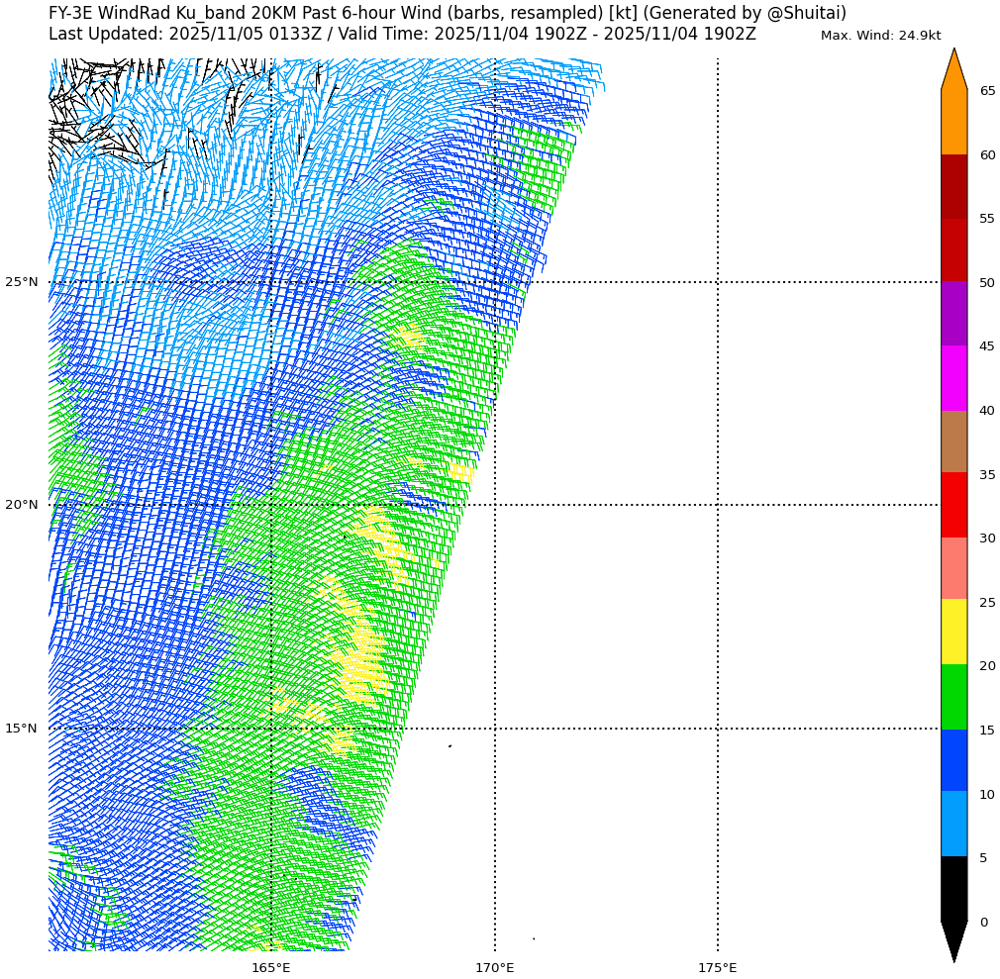Viewport: 1000px width, 979px height.
Task: Select the salmon 25–30 kt colorbar segment
Action: point(953,568)
